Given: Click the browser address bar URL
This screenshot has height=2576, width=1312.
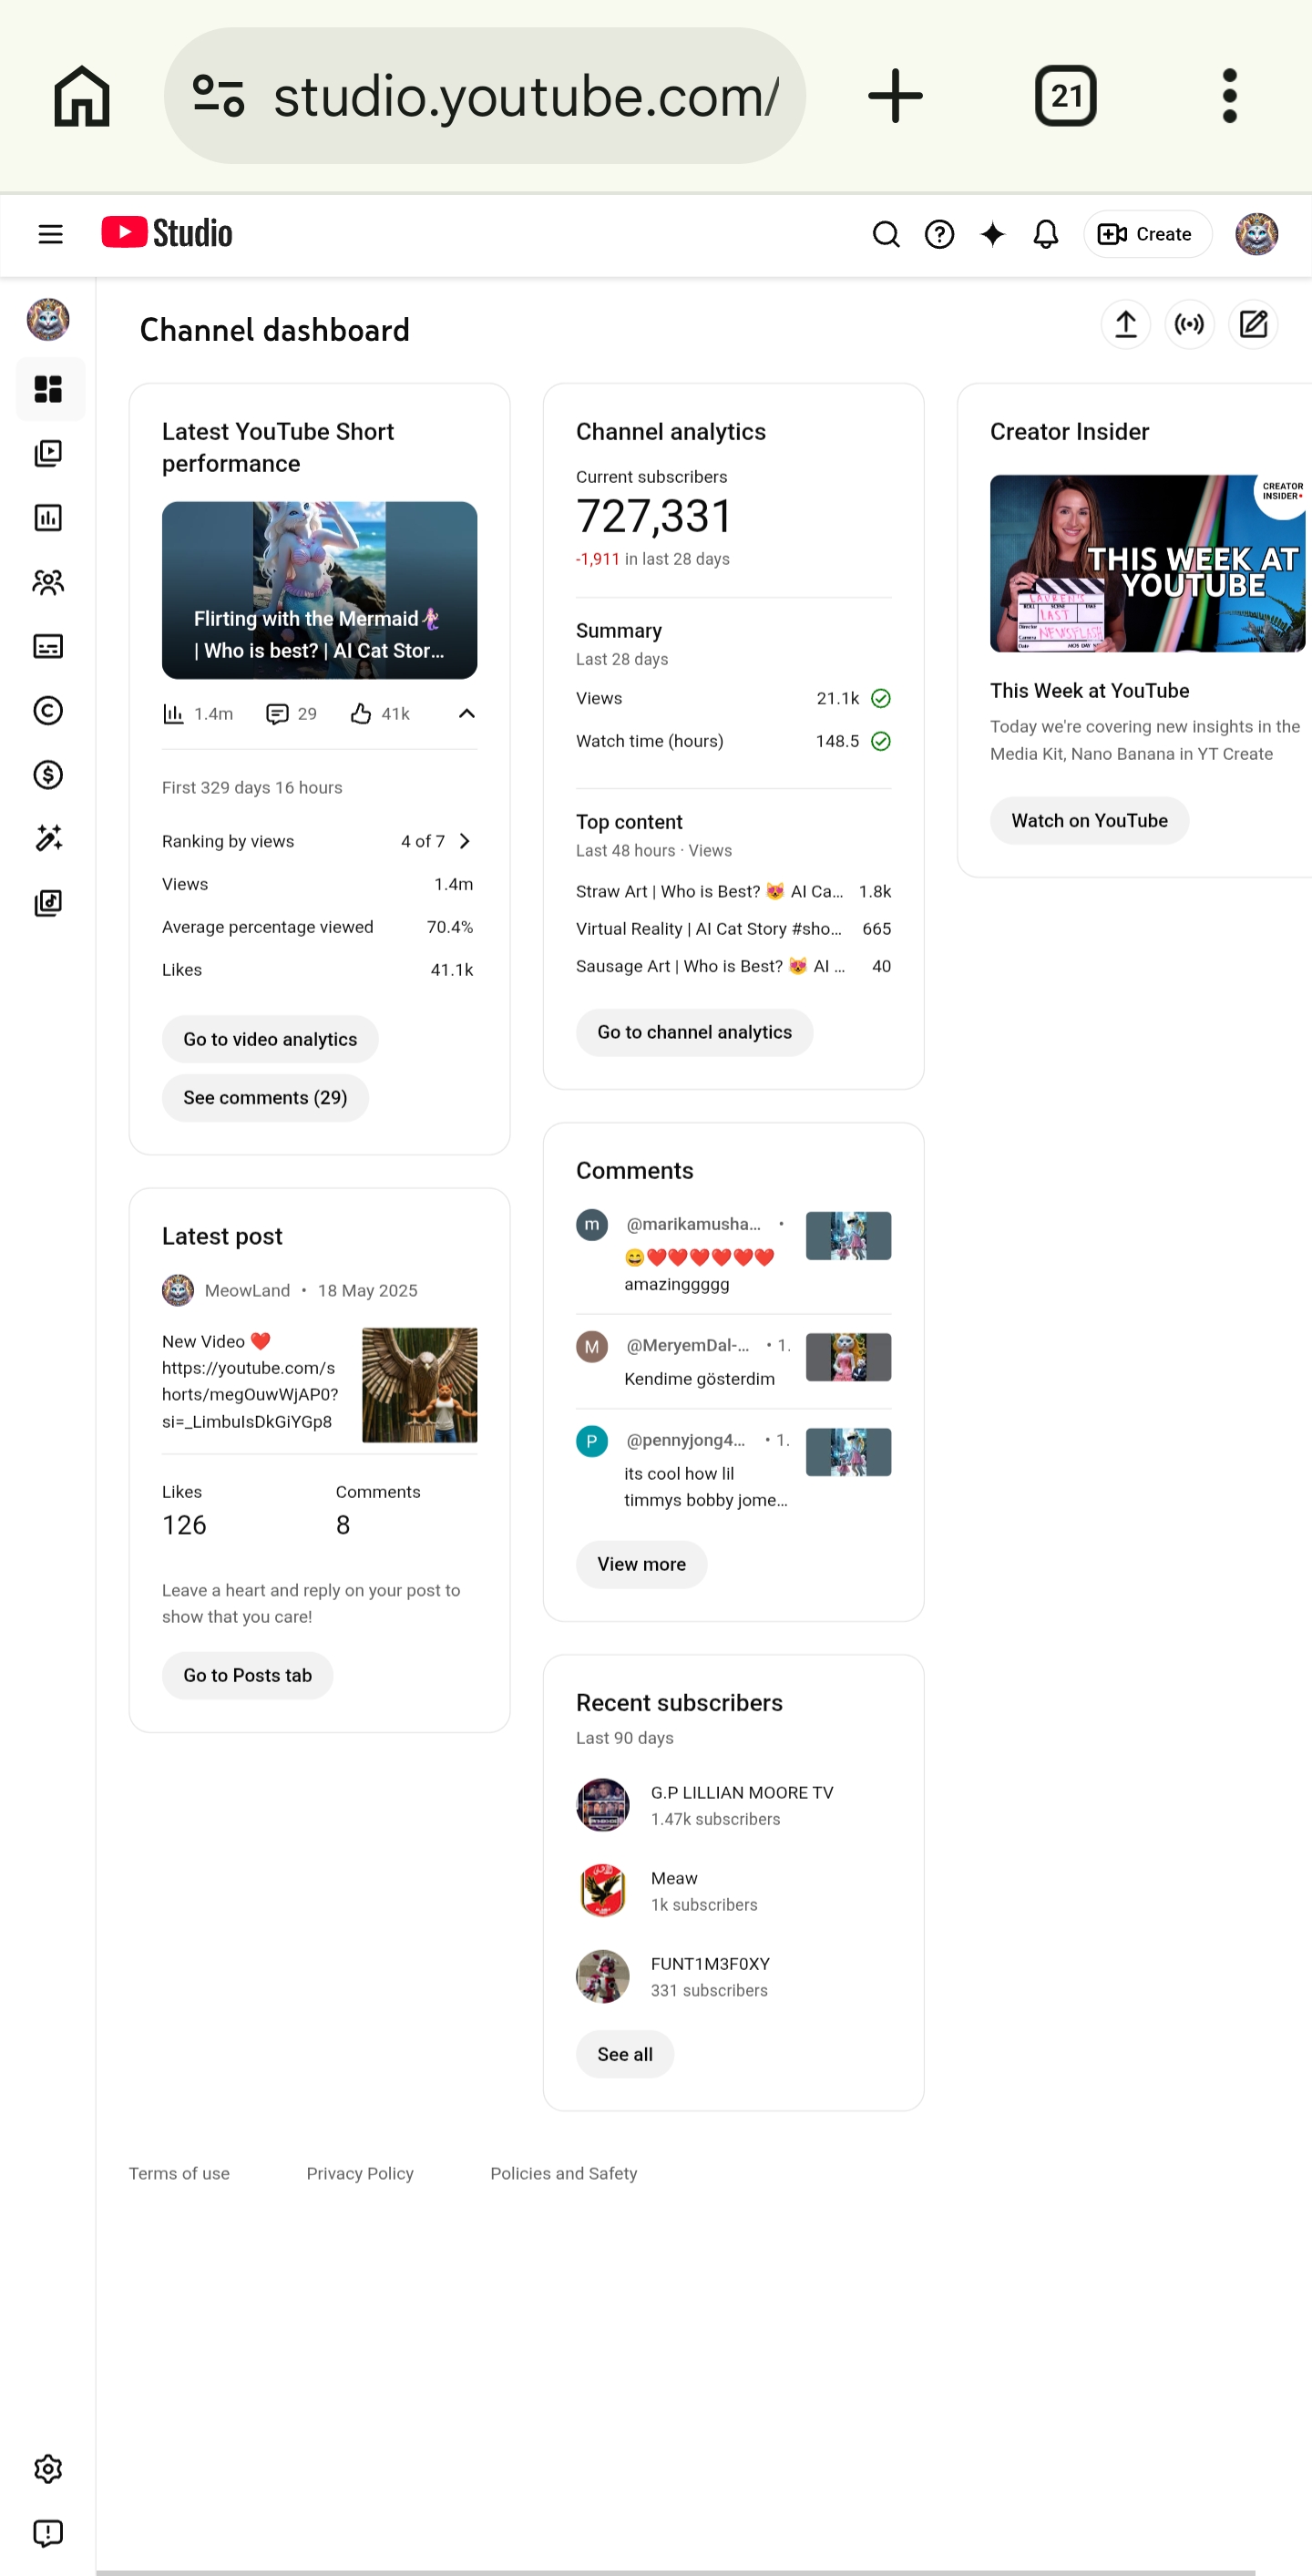Looking at the screenshot, I should tap(526, 96).
